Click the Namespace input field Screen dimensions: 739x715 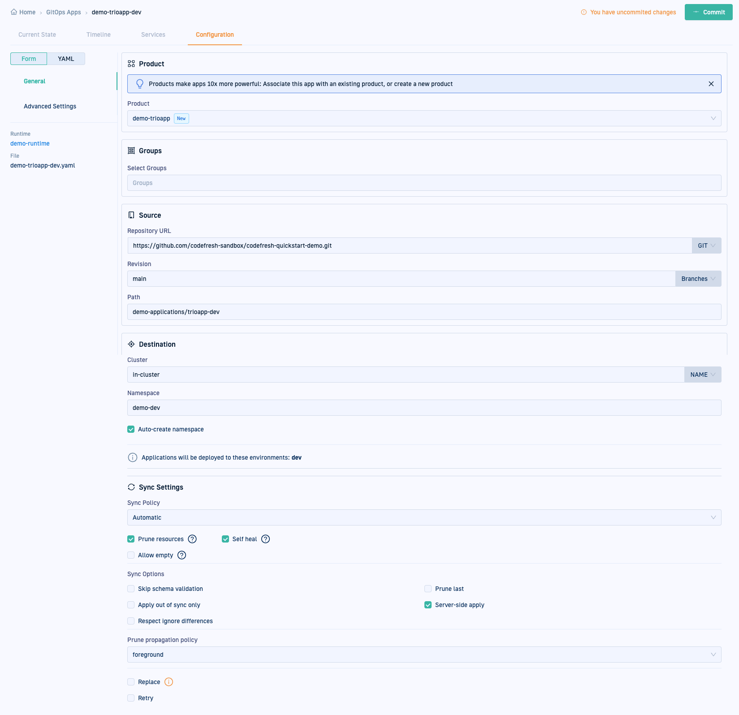pos(424,408)
